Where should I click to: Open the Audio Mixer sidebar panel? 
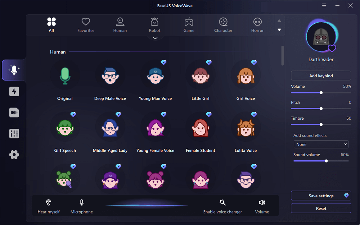pyautogui.click(x=14, y=133)
